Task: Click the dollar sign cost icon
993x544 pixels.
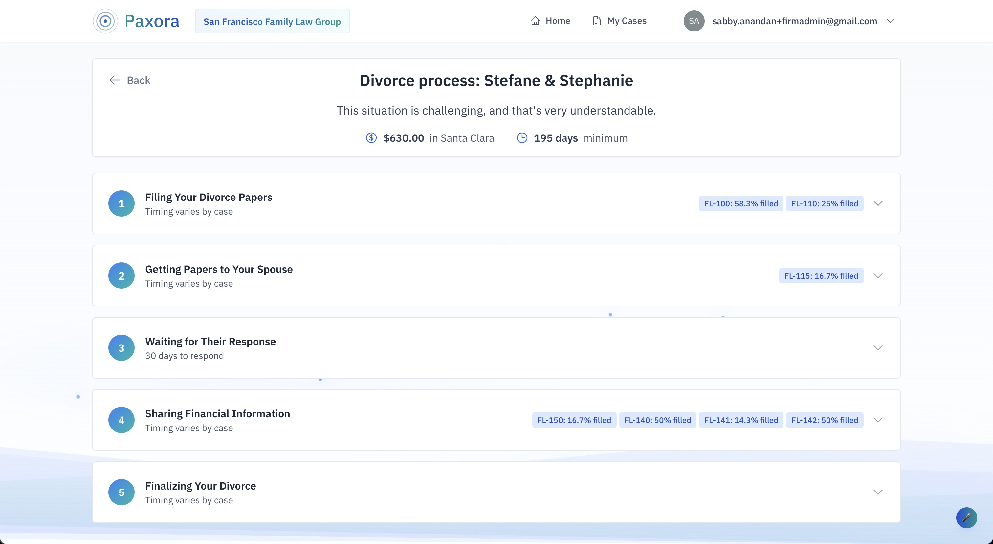Action: click(371, 138)
